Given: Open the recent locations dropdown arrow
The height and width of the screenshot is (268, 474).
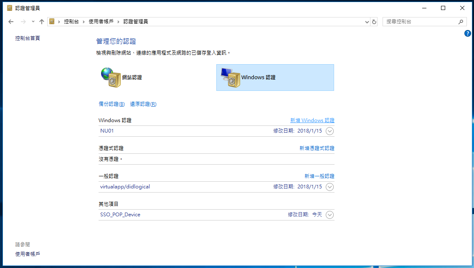Looking at the screenshot, I should 33,22.
